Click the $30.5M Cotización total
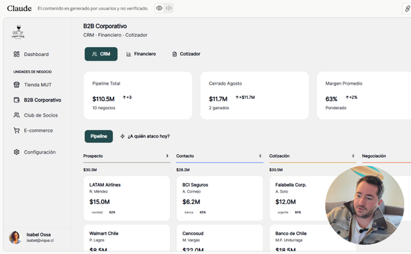Screen dimensions: 411x254 coord(276,170)
